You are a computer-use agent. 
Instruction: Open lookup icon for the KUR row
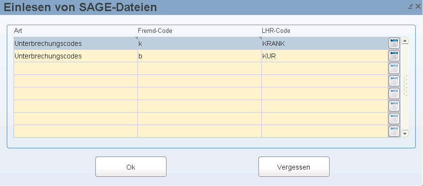pyautogui.click(x=394, y=56)
